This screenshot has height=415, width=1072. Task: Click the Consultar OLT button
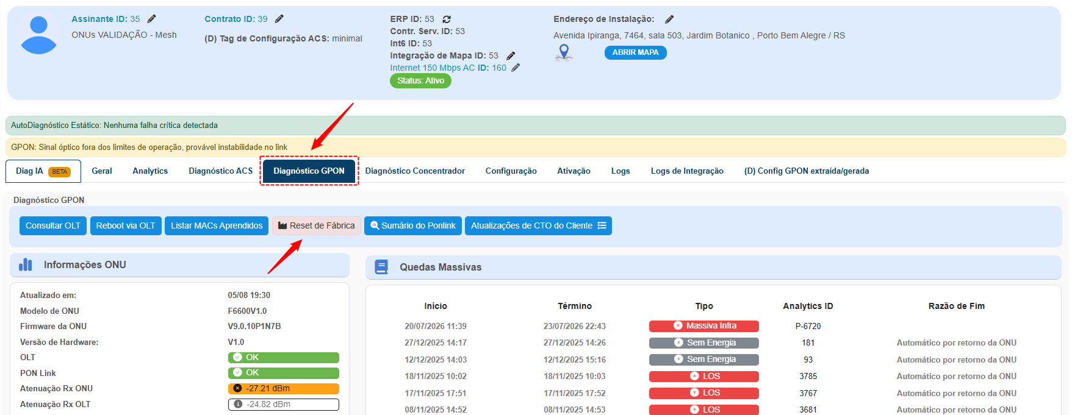pos(53,225)
